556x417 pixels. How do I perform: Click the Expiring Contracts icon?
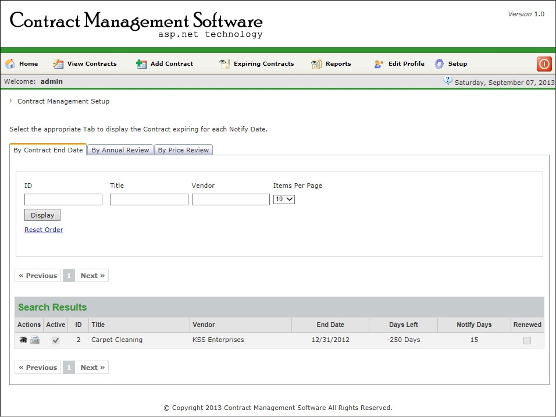(224, 64)
